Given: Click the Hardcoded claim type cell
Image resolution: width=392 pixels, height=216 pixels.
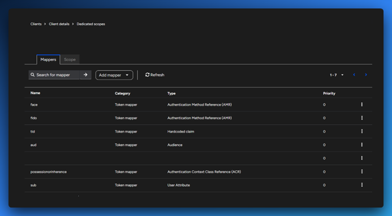Looking at the screenshot, I should click(181, 131).
